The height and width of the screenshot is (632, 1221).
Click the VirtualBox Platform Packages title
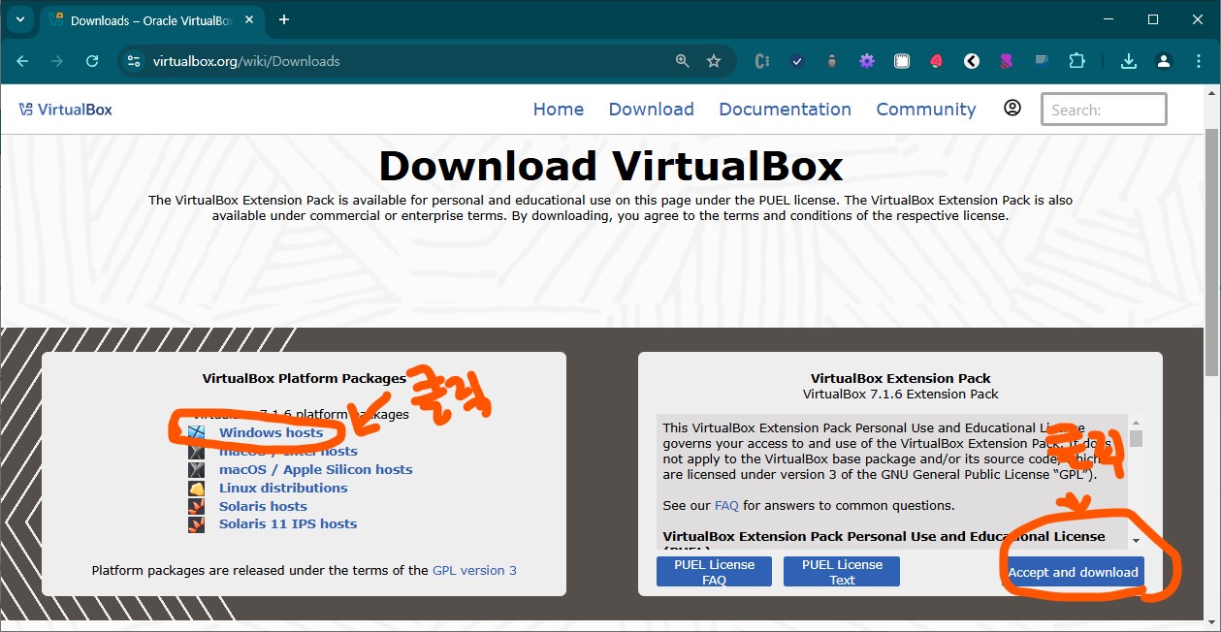(x=304, y=378)
